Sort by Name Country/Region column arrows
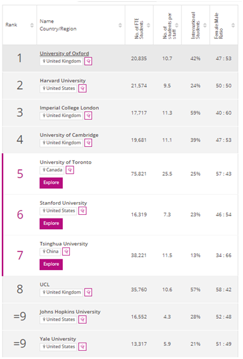Image resolution: width=243 pixels, height=359 pixels. pyautogui.click(x=120, y=25)
